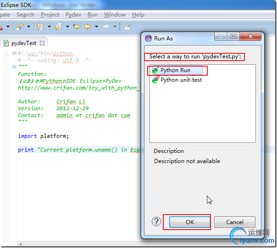
Task: Open back navigation history dropdown
Action: pos(96,27)
